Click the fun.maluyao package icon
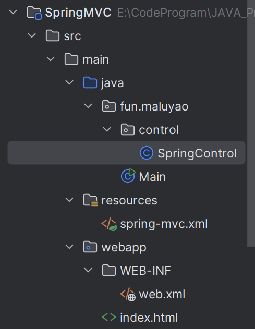Screen dimensions: 255x329 point(108,106)
